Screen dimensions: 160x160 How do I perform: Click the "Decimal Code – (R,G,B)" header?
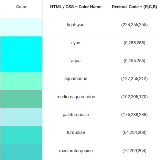coord(135,7)
